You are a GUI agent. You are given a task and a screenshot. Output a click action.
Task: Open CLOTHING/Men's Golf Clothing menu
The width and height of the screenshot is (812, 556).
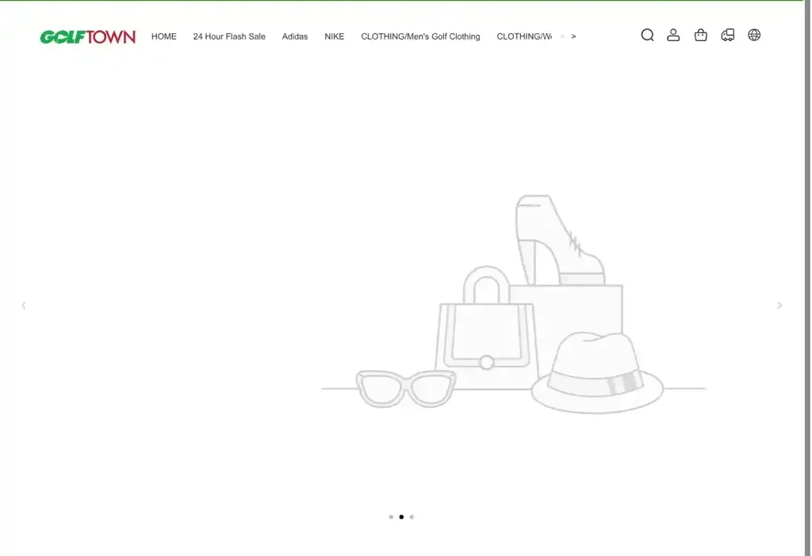[x=420, y=36]
